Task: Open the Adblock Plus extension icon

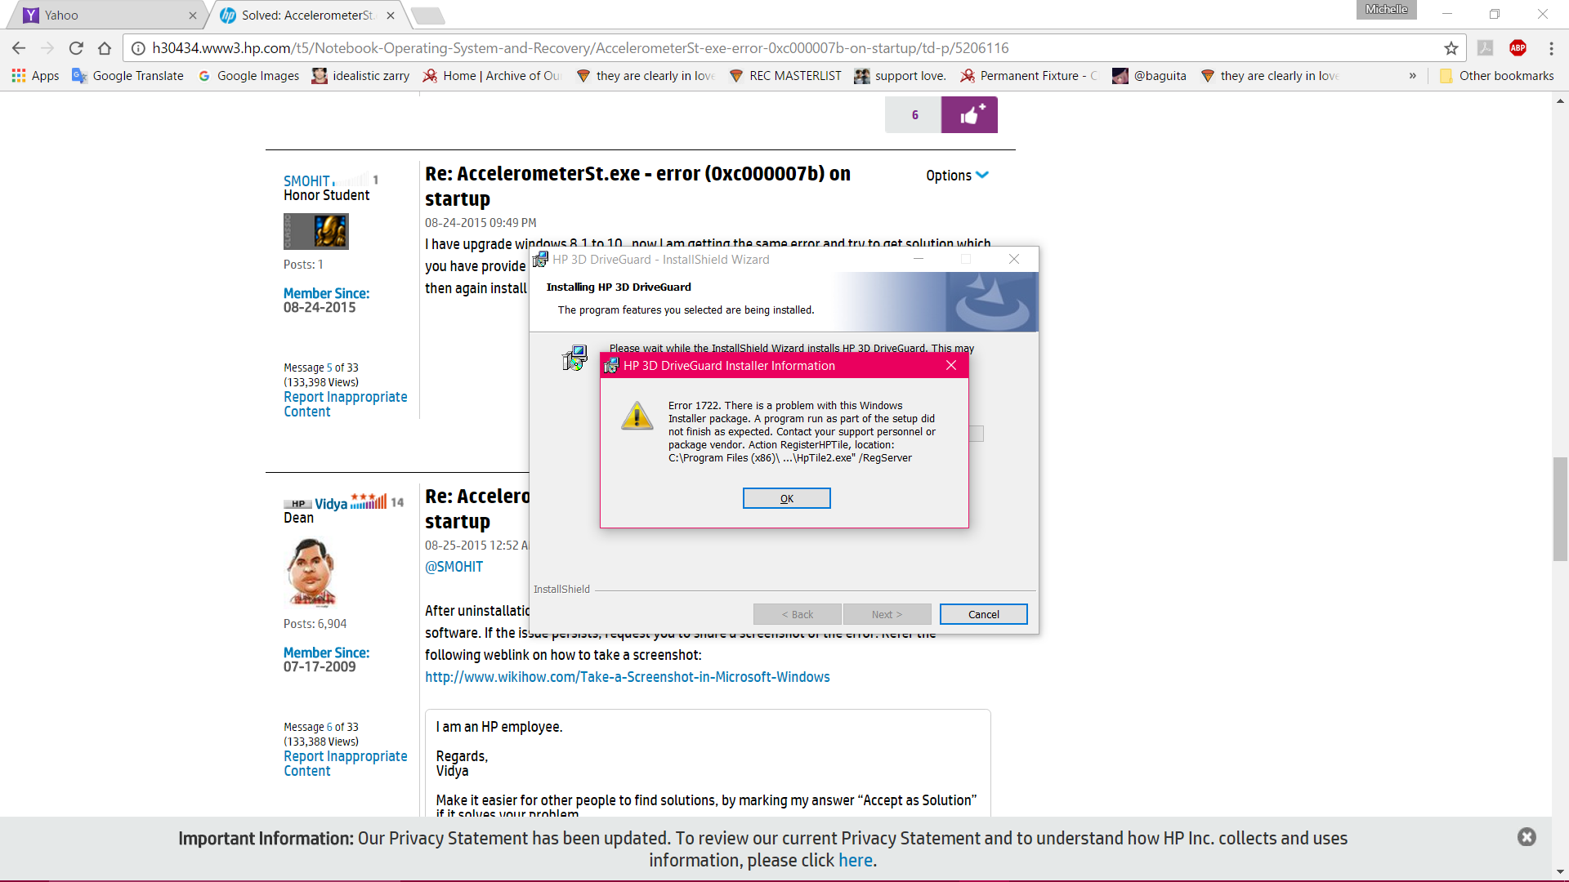Action: [x=1518, y=48]
